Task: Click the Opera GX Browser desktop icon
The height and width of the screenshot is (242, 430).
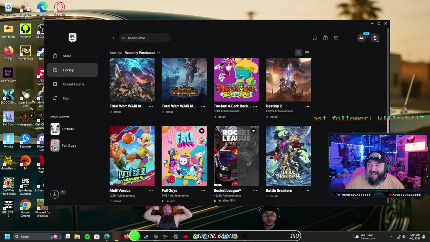Action: click(x=59, y=11)
